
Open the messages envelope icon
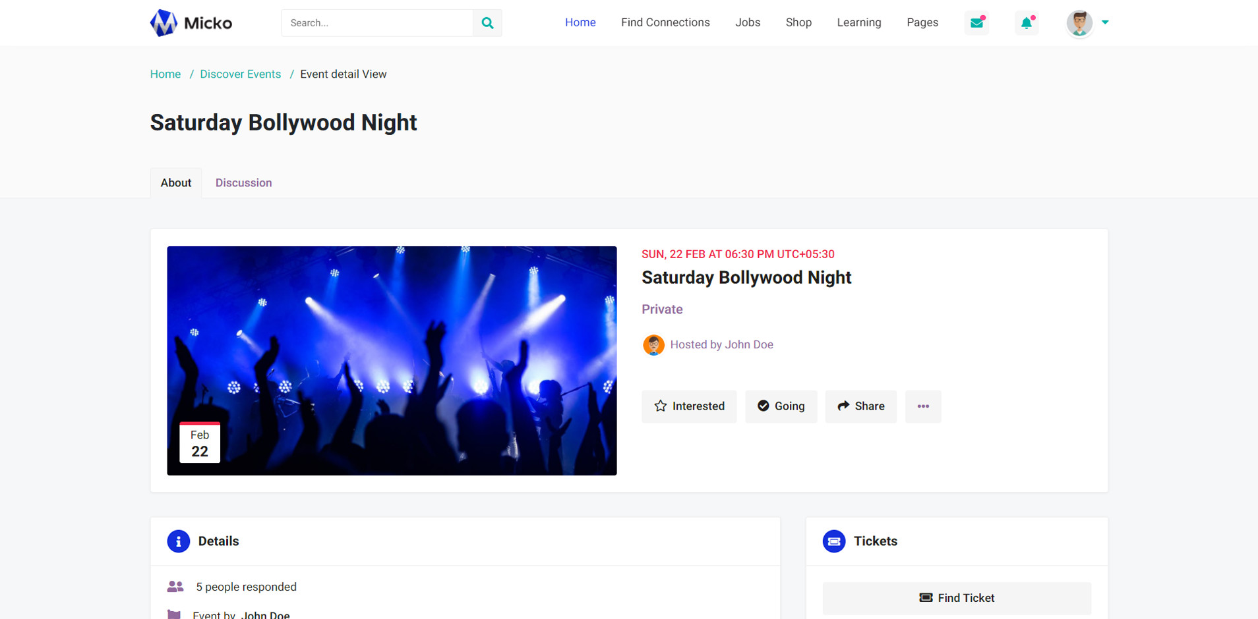[976, 23]
